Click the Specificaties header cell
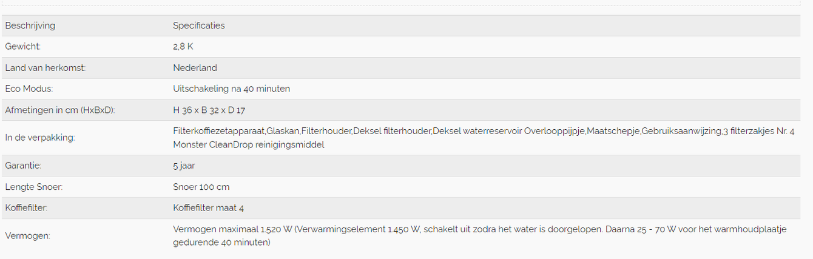Image resolution: width=813 pixels, height=259 pixels. (198, 25)
